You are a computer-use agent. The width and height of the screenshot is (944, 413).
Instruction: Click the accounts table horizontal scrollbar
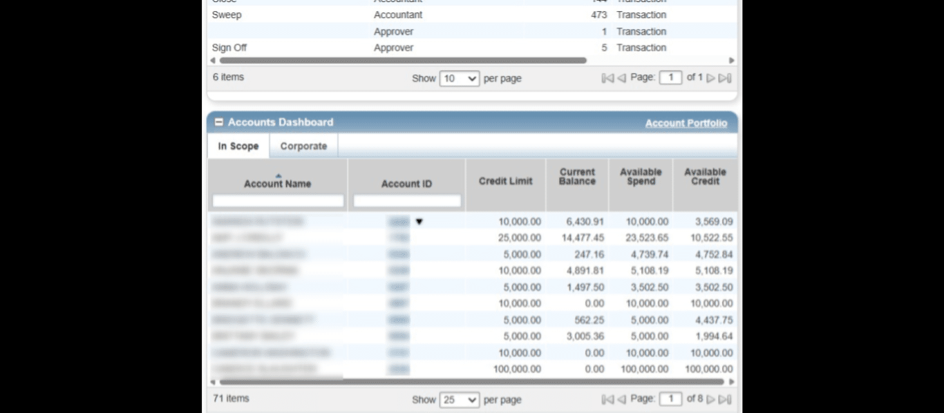click(471, 381)
